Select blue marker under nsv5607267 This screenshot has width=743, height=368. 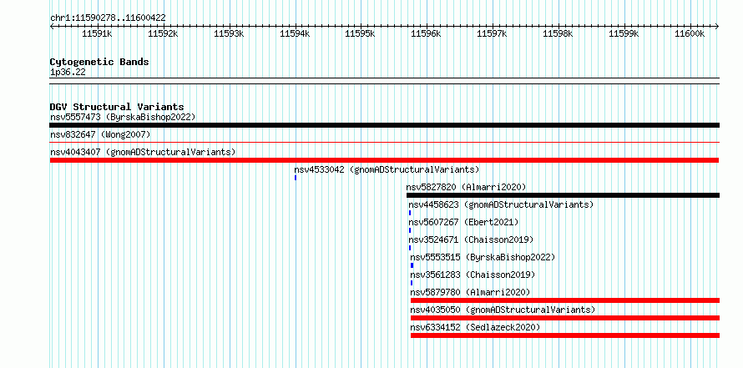point(410,230)
